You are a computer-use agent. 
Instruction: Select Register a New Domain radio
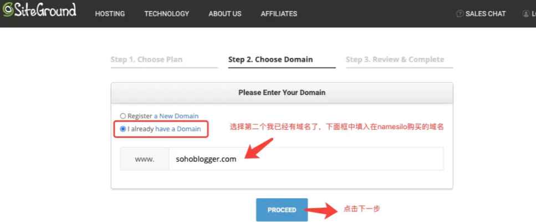[x=123, y=116]
